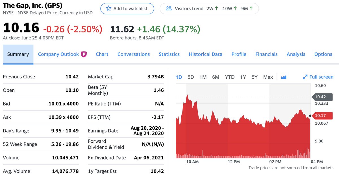
Task: Click the 2W visitors trend indicator
Action: pos(212,8)
